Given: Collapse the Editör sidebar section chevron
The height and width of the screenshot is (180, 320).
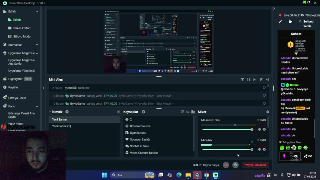Looking at the screenshot, I should [37, 11].
